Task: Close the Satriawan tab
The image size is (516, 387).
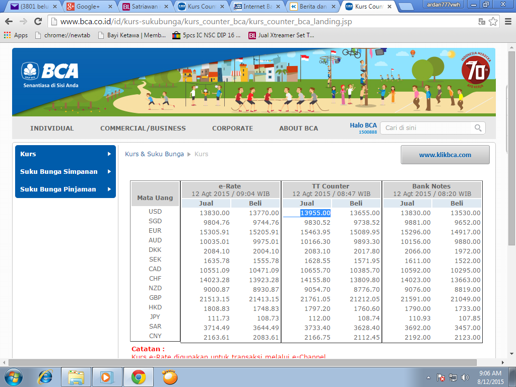Action: (x=166, y=6)
